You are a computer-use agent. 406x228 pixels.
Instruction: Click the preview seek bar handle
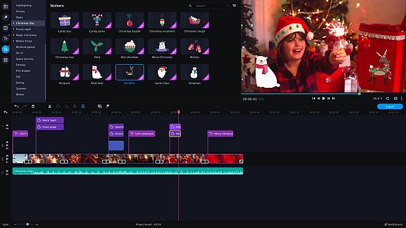point(359,93)
